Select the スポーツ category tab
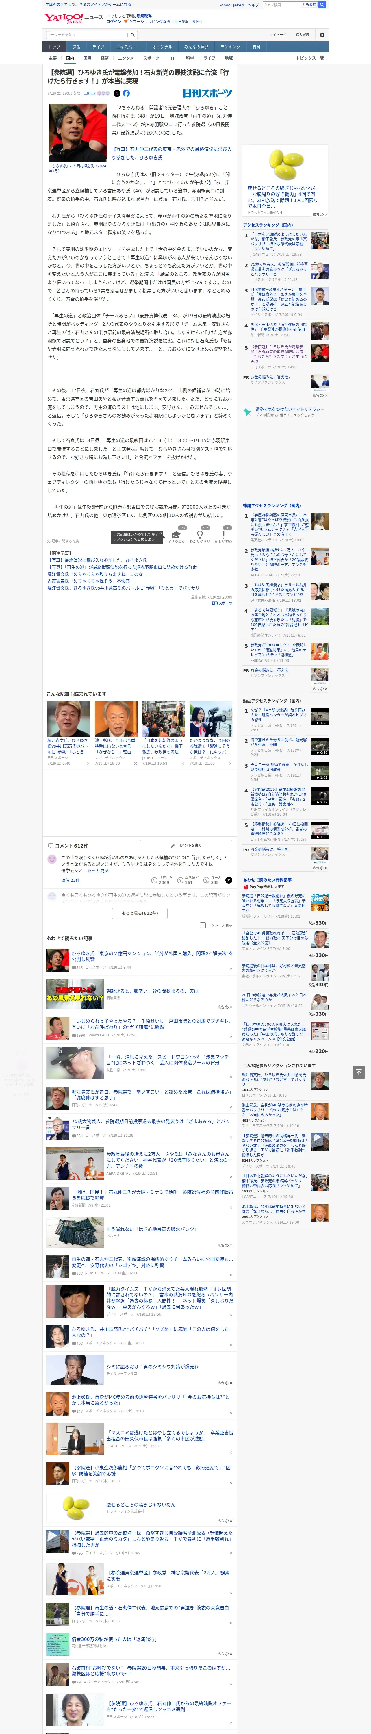The image size is (371, 1734). point(151,58)
